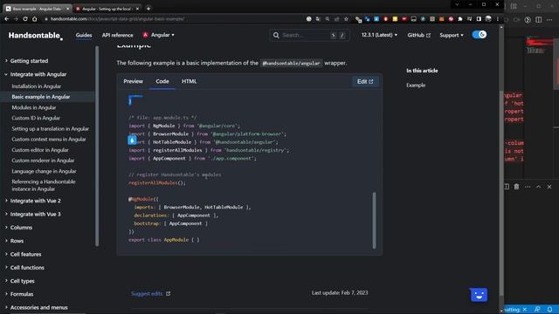Click the browser address bar URL
Screen dimensions: 559x314
118,19
